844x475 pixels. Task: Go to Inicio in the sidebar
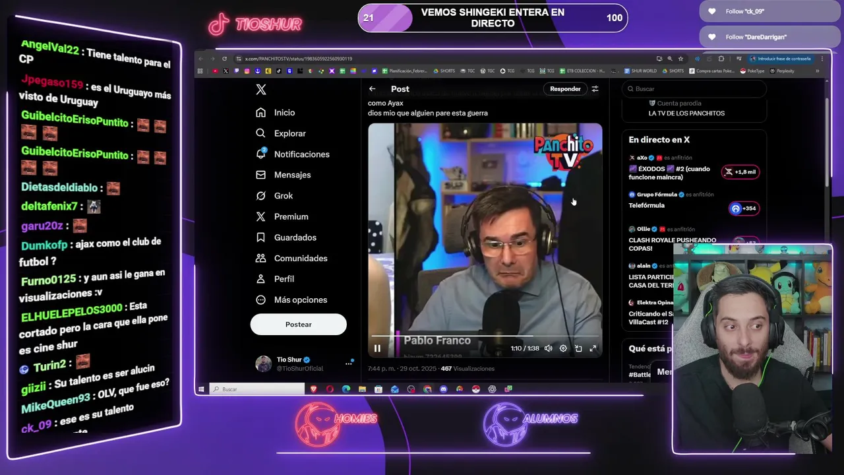pos(276,113)
